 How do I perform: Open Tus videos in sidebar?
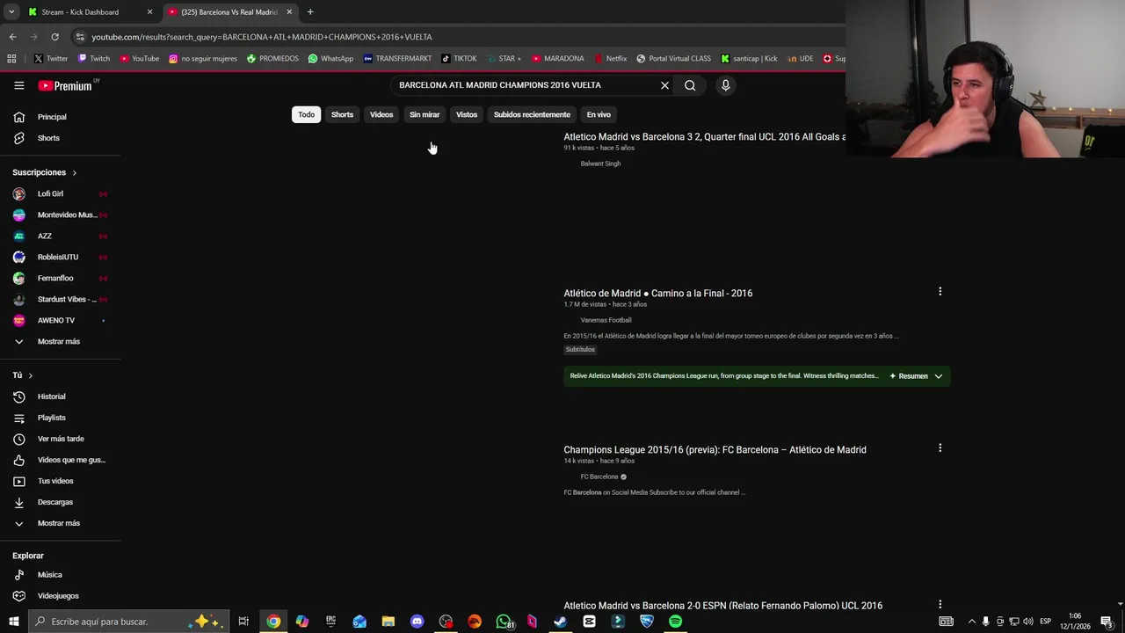click(x=60, y=481)
